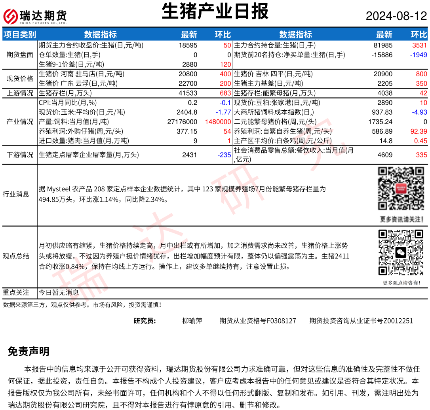Click the 期货盘面 category row label
The width and height of the screenshot is (430, 410).
point(20,55)
